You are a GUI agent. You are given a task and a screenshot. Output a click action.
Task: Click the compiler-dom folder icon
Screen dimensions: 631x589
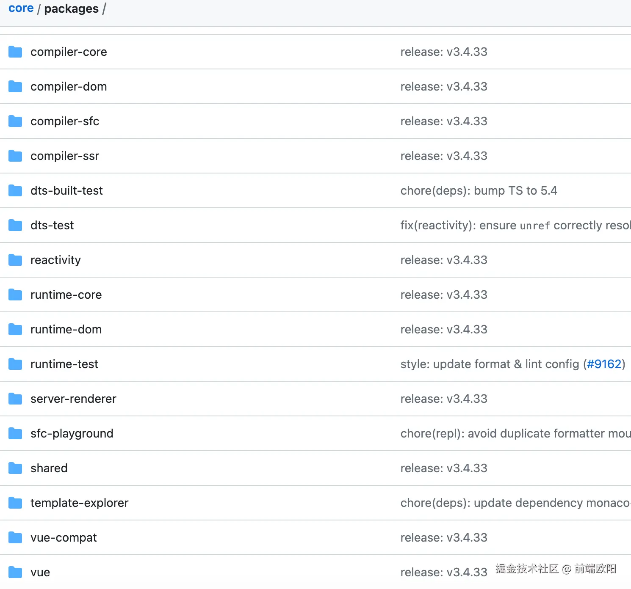[15, 87]
